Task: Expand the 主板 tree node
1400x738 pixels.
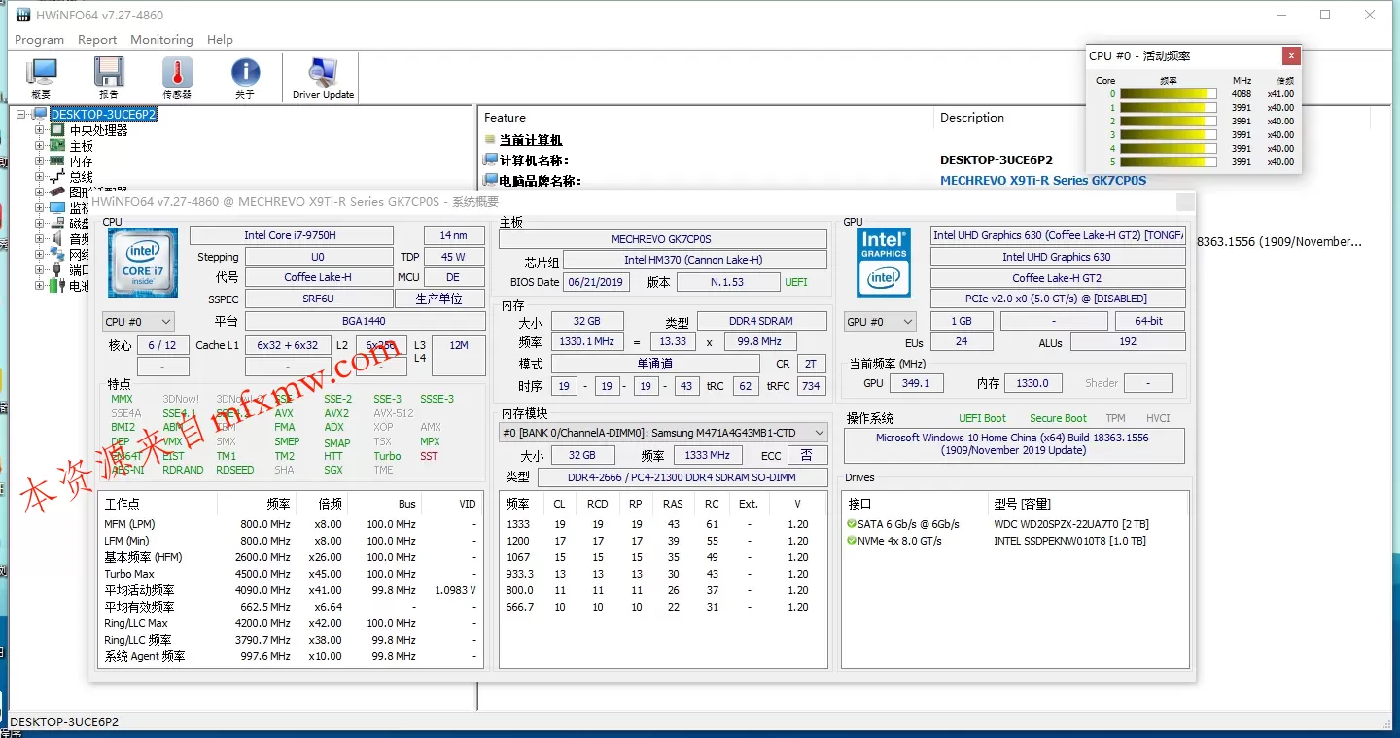Action: [x=40, y=146]
